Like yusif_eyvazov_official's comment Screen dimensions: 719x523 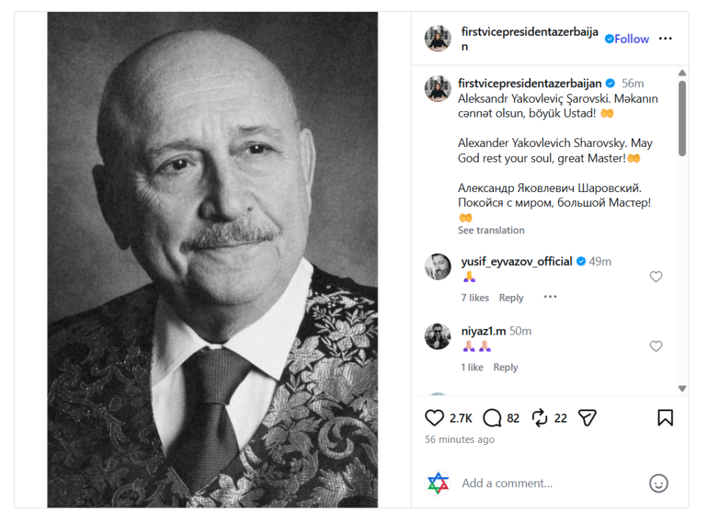[657, 276]
